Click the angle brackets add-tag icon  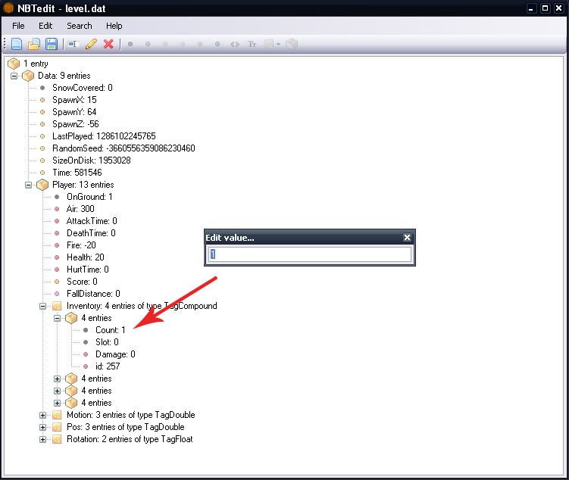click(x=235, y=44)
